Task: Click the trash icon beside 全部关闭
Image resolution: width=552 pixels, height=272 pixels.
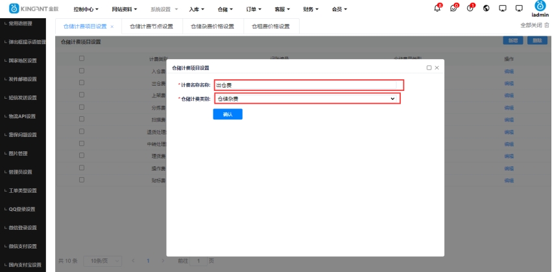Action: pyautogui.click(x=546, y=25)
